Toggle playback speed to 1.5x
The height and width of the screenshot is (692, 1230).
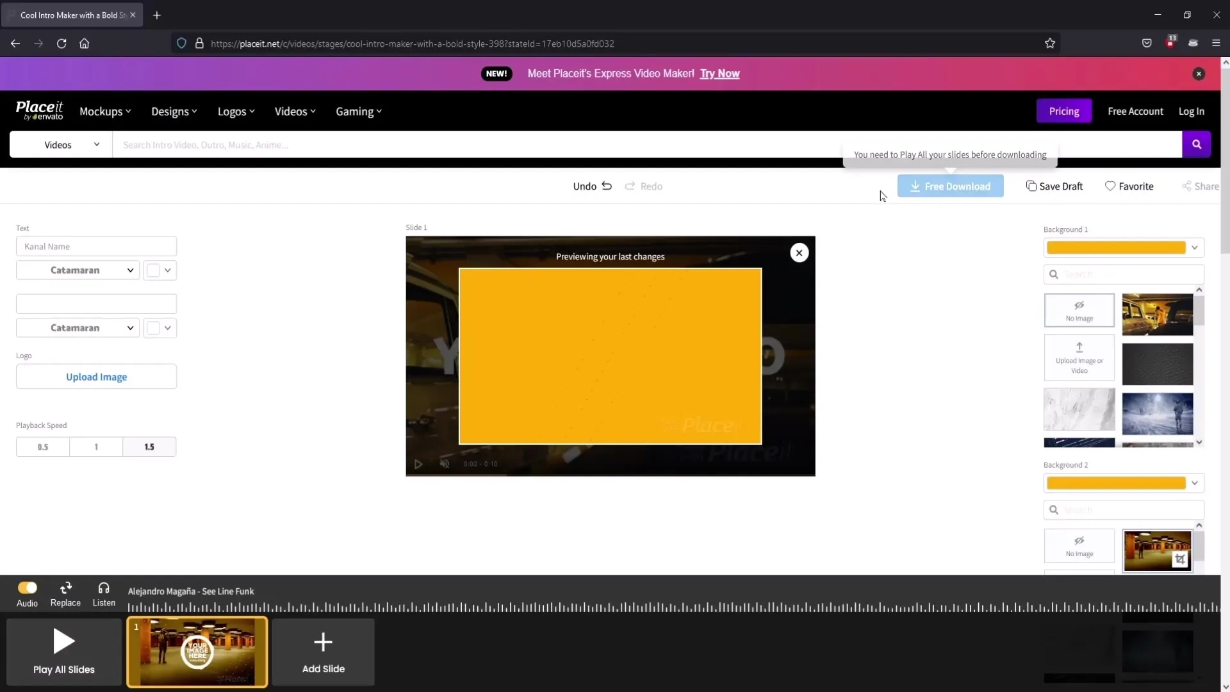click(x=149, y=445)
